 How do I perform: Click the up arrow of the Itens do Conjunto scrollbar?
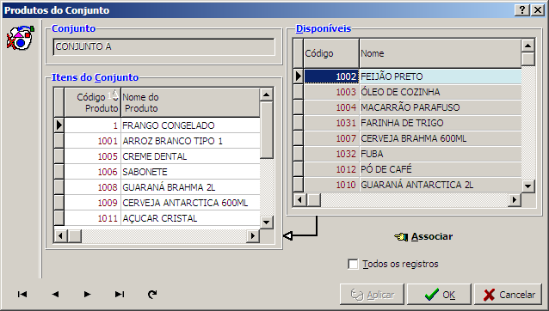point(267,95)
